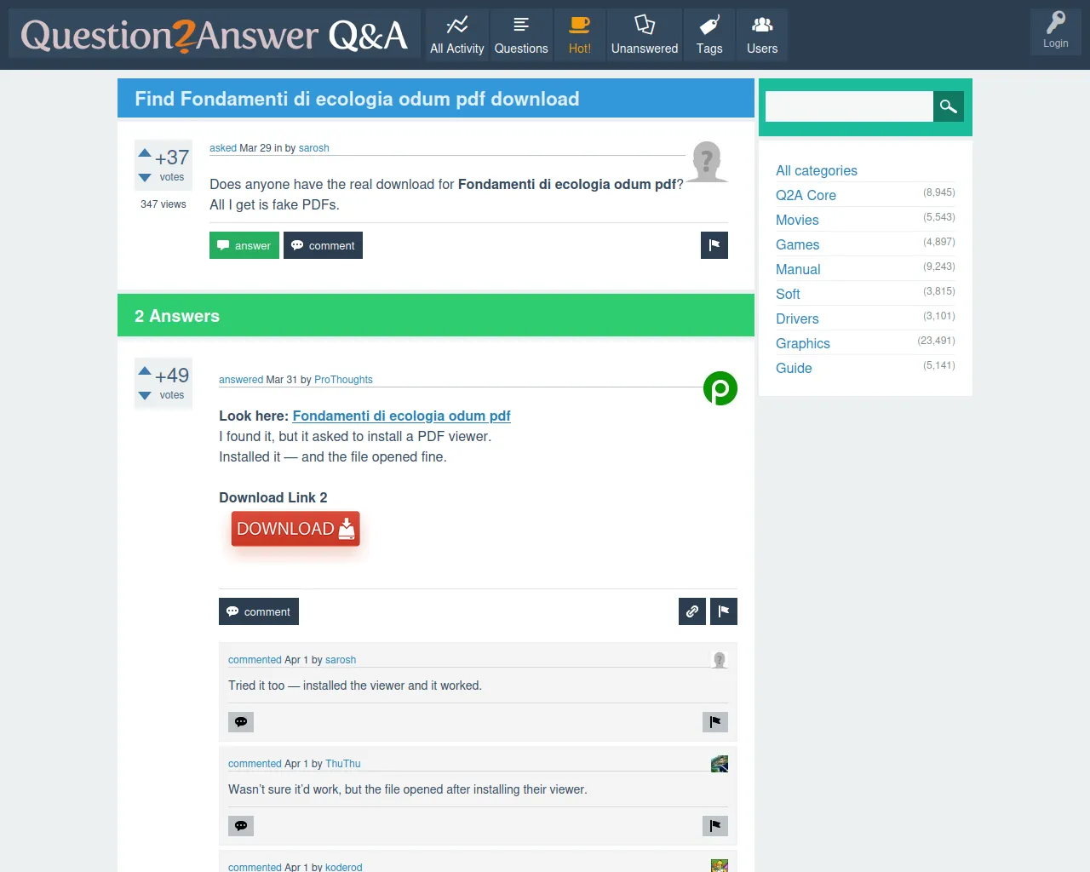This screenshot has width=1090, height=872.
Task: Open the All Activity page
Action: pos(457,36)
